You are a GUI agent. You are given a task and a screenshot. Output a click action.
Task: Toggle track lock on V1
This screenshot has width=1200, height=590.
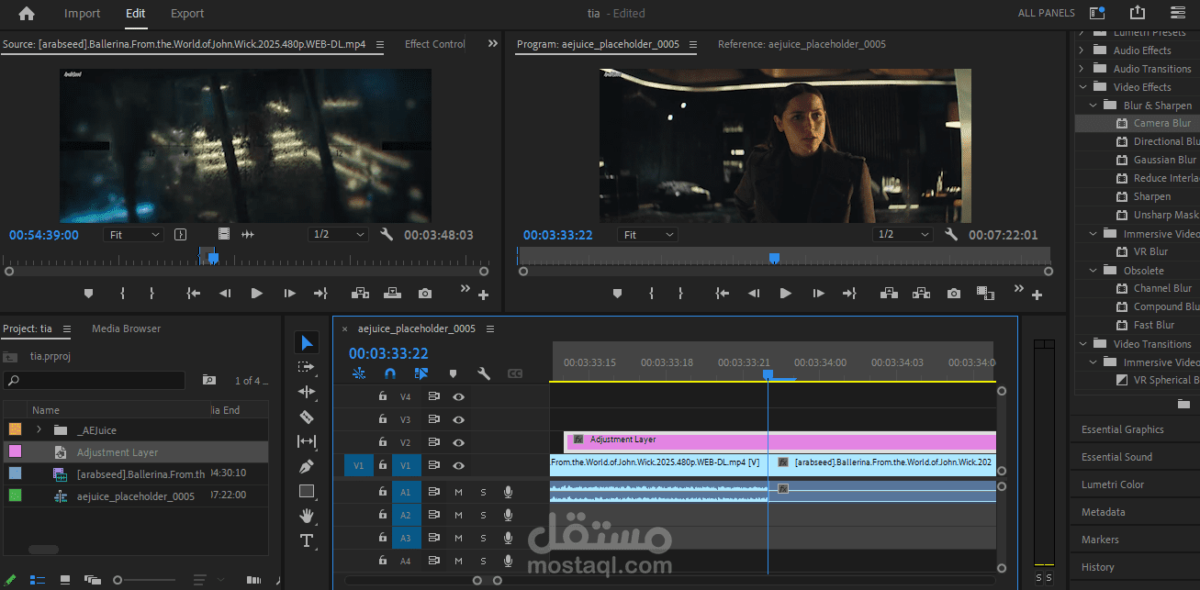(x=383, y=465)
